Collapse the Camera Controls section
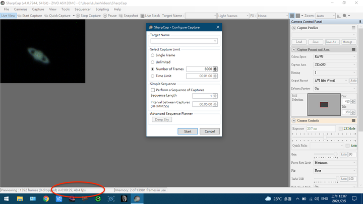Viewport: 363px width, 204px height. pos(294,120)
